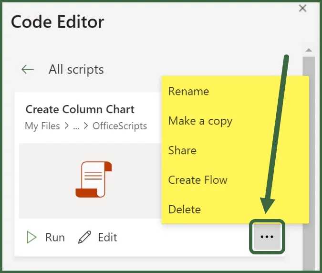Click the Create Column Chart script title
This screenshot has height=273, width=322.
80,109
